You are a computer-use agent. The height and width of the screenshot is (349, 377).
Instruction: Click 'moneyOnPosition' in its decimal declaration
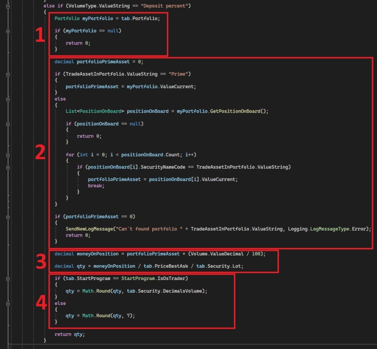(x=97, y=254)
